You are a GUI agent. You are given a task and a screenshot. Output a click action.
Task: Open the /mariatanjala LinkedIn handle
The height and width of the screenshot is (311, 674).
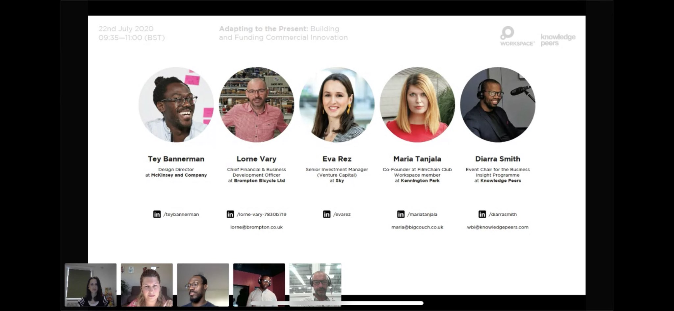[x=422, y=214]
